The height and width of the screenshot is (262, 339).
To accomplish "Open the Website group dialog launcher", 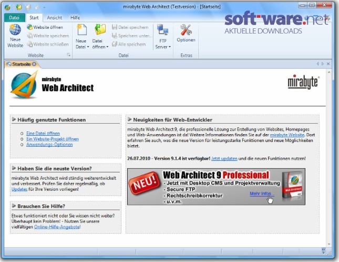I will pyautogui.click(x=69, y=55).
